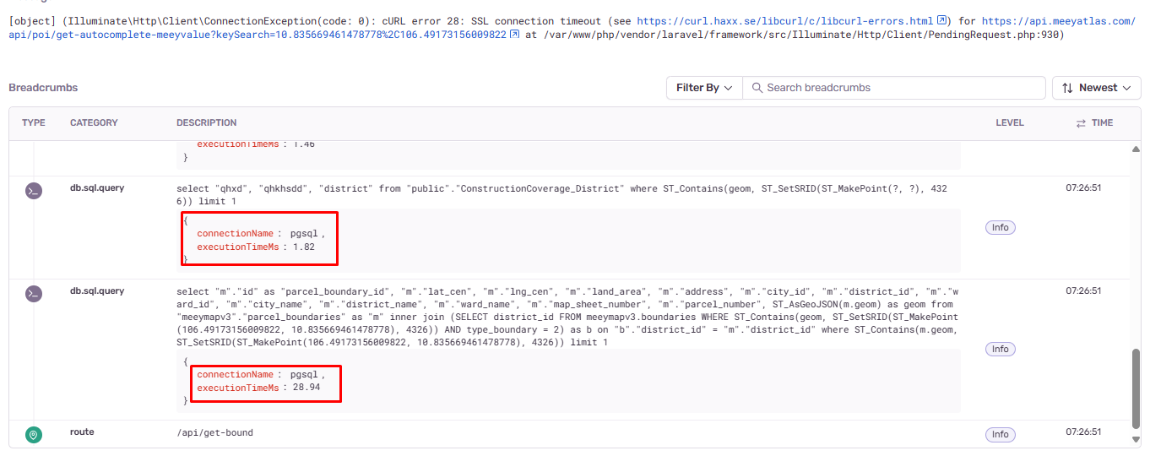Open the libcurl-errors.html link
The image size is (1150, 456).
point(785,20)
